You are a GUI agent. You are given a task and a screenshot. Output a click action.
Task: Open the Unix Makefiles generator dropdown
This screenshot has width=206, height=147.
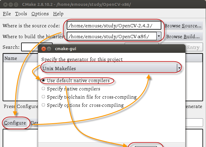click(111, 68)
